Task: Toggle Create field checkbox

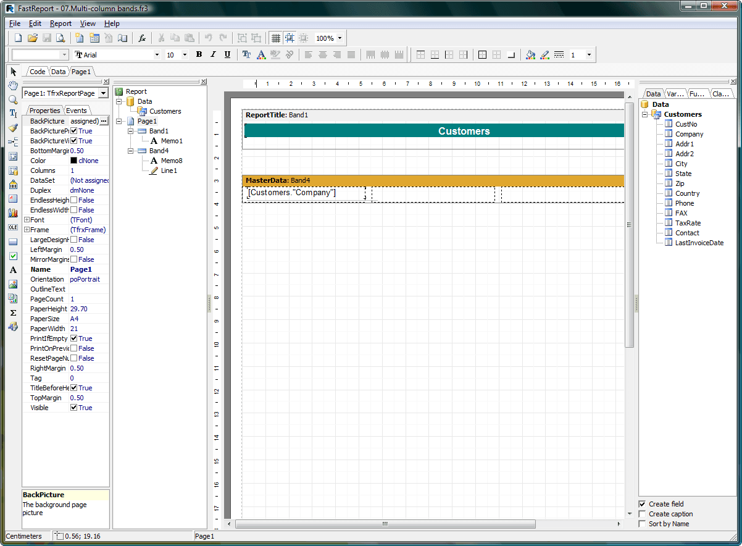Action: click(642, 504)
